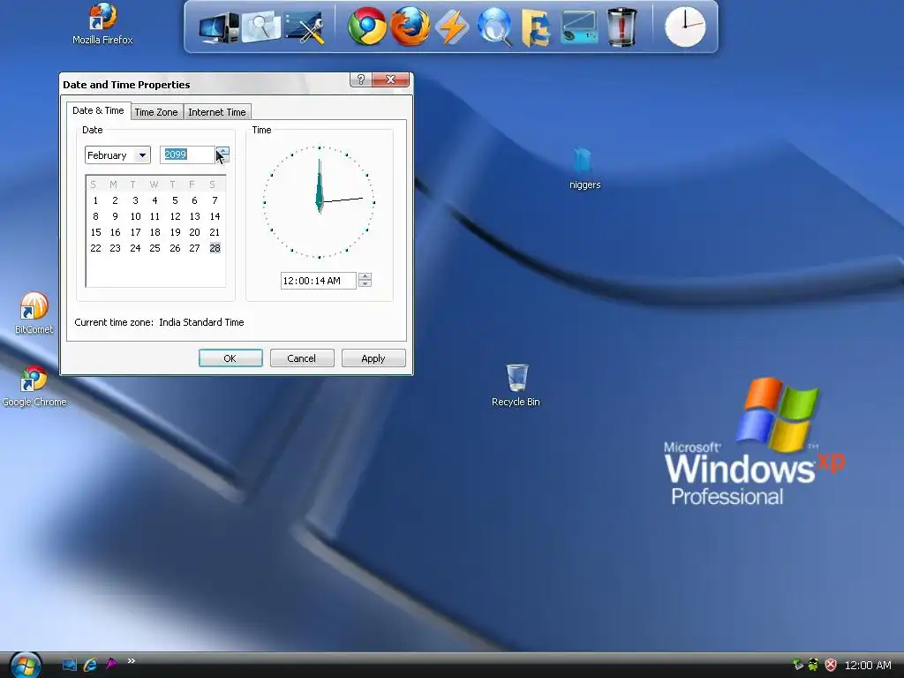Select day 22 in the calendar
The width and height of the screenshot is (904, 678).
pos(95,248)
